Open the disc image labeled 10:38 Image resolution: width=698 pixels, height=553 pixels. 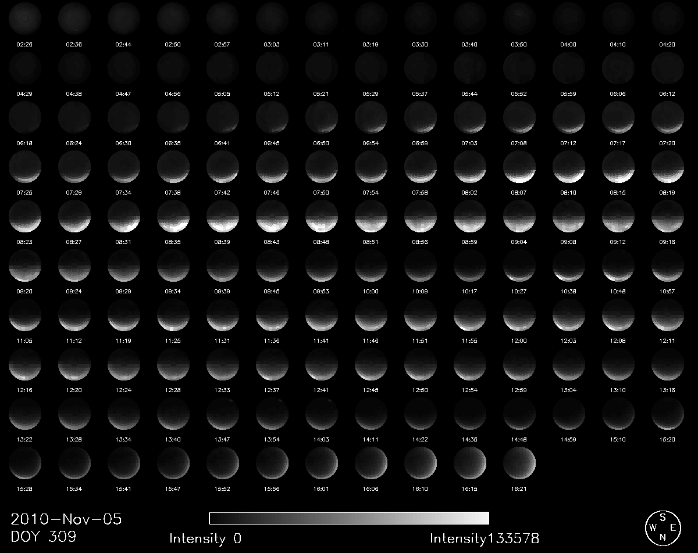point(569,264)
